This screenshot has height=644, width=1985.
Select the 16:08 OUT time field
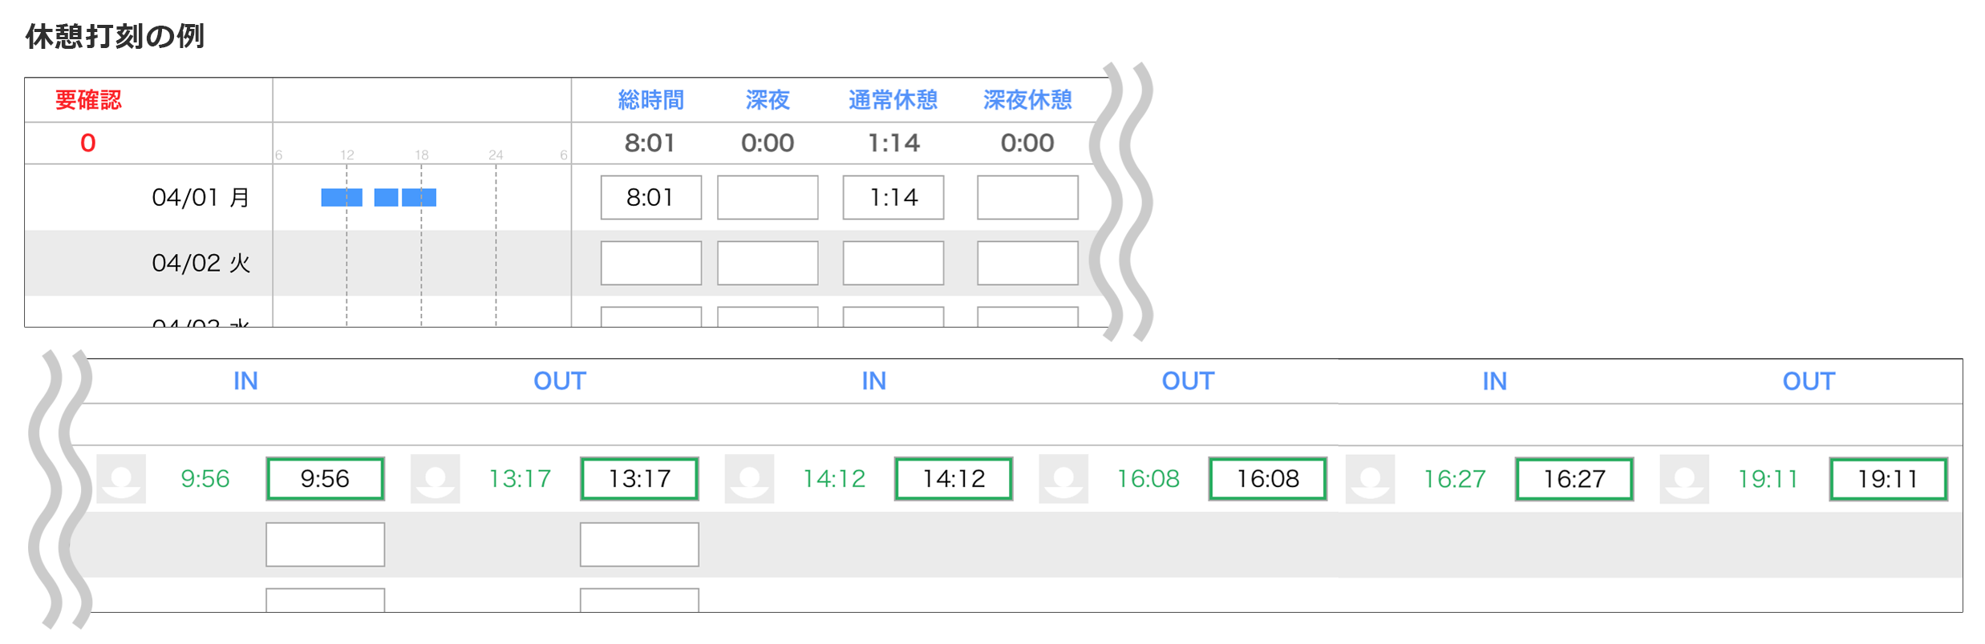coord(1267,479)
